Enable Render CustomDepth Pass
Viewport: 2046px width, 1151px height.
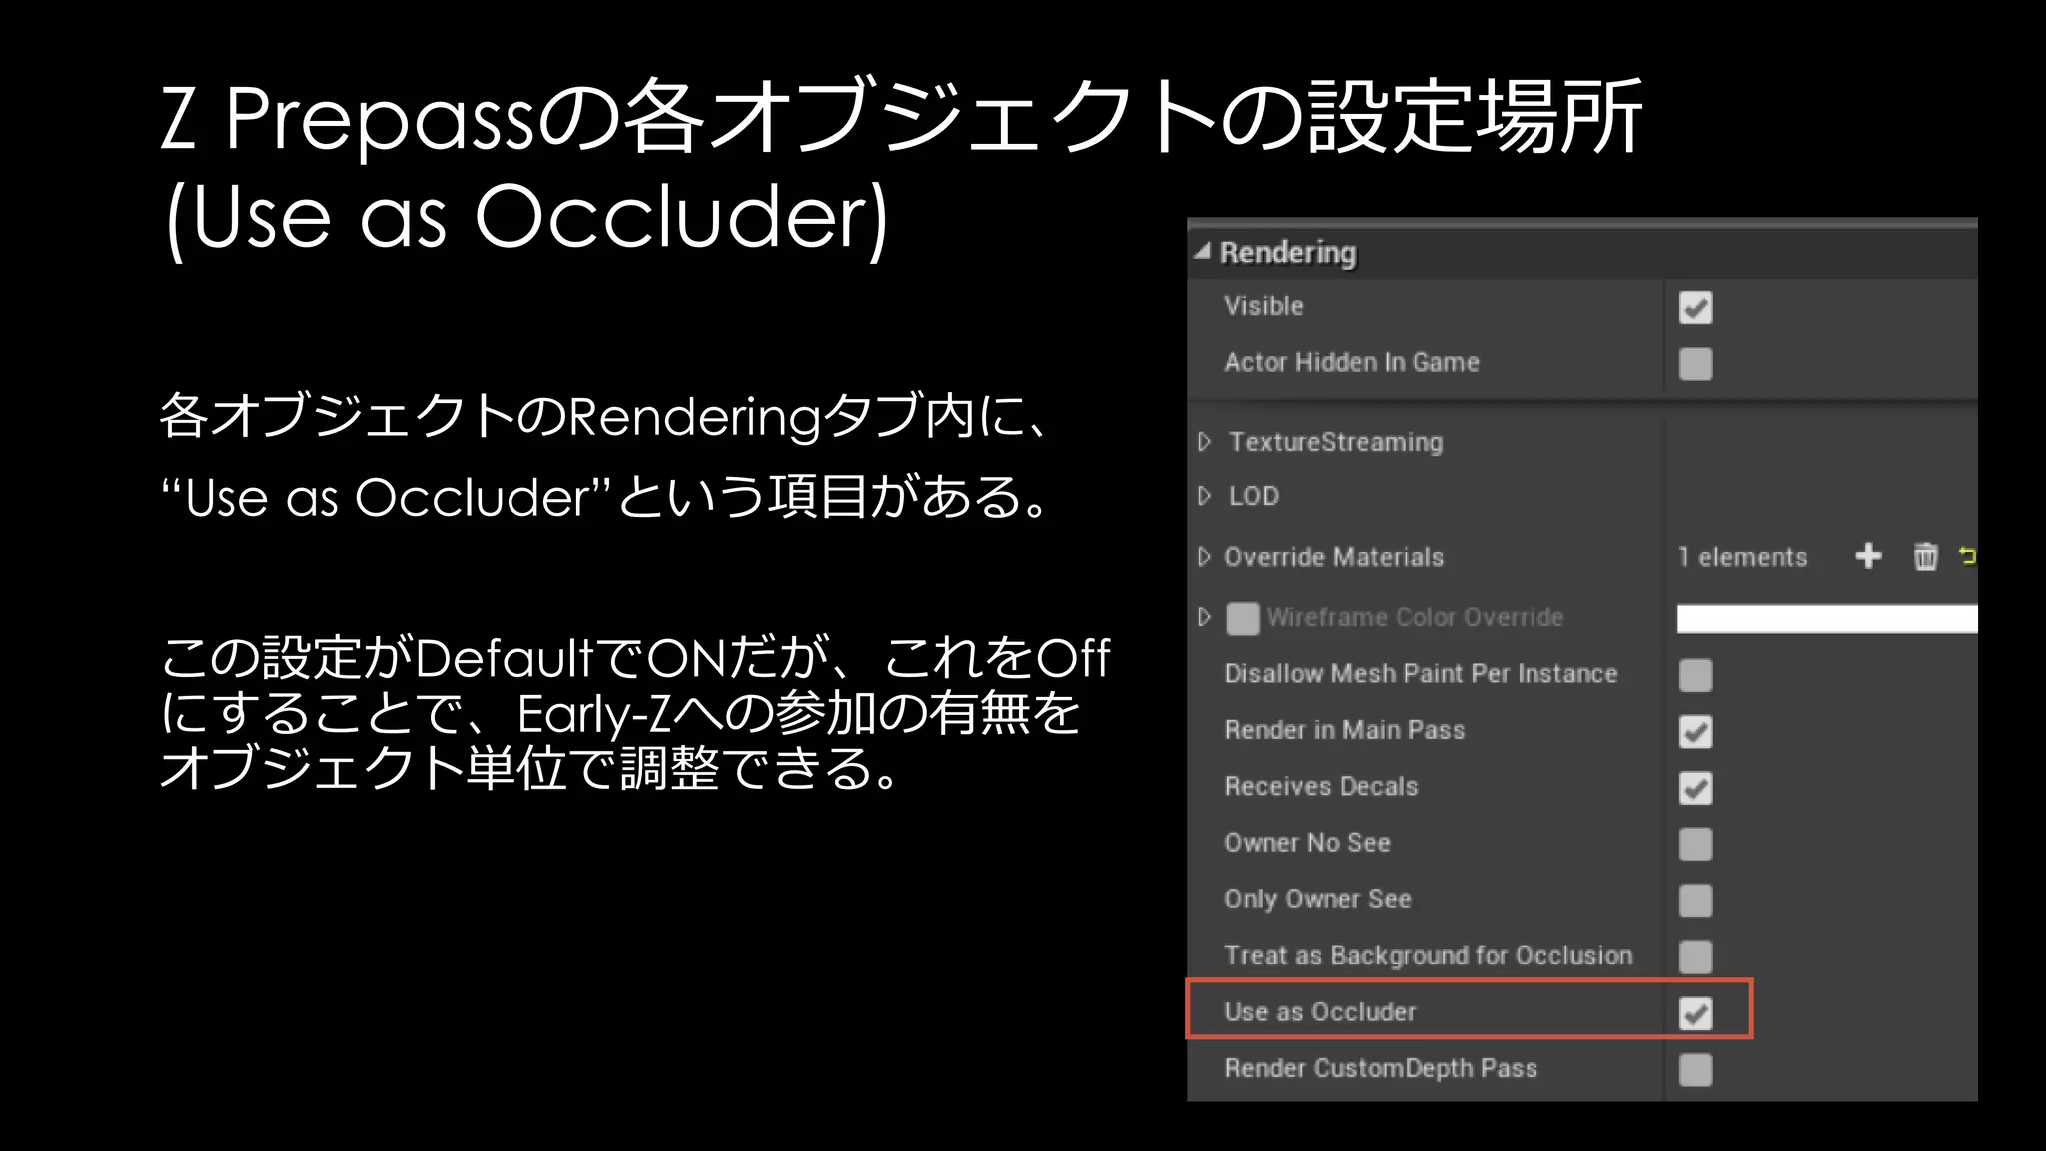[x=1695, y=1070]
